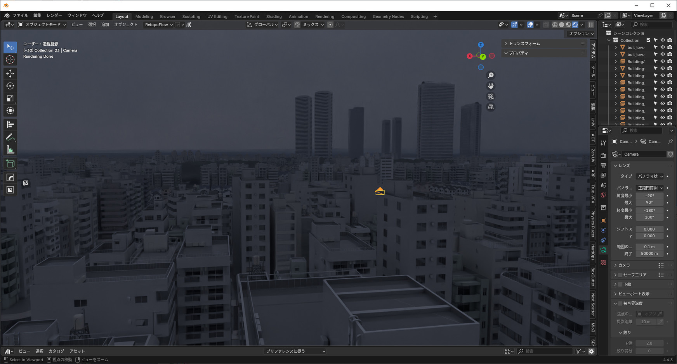Switch to the Geometry Nodes workspace tab
The image size is (677, 364).
pos(388,17)
